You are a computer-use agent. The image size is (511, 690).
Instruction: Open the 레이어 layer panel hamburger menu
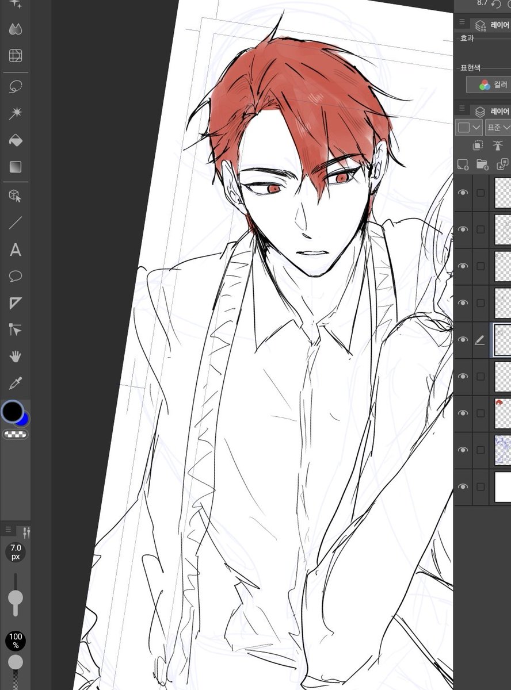pyautogui.click(x=462, y=108)
